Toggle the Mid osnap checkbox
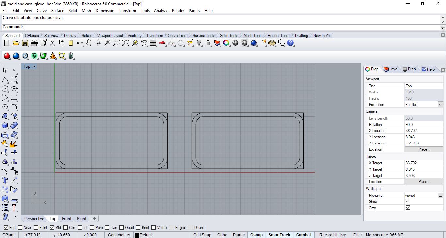The width and height of the screenshot is (446, 238). pyautogui.click(x=52, y=228)
